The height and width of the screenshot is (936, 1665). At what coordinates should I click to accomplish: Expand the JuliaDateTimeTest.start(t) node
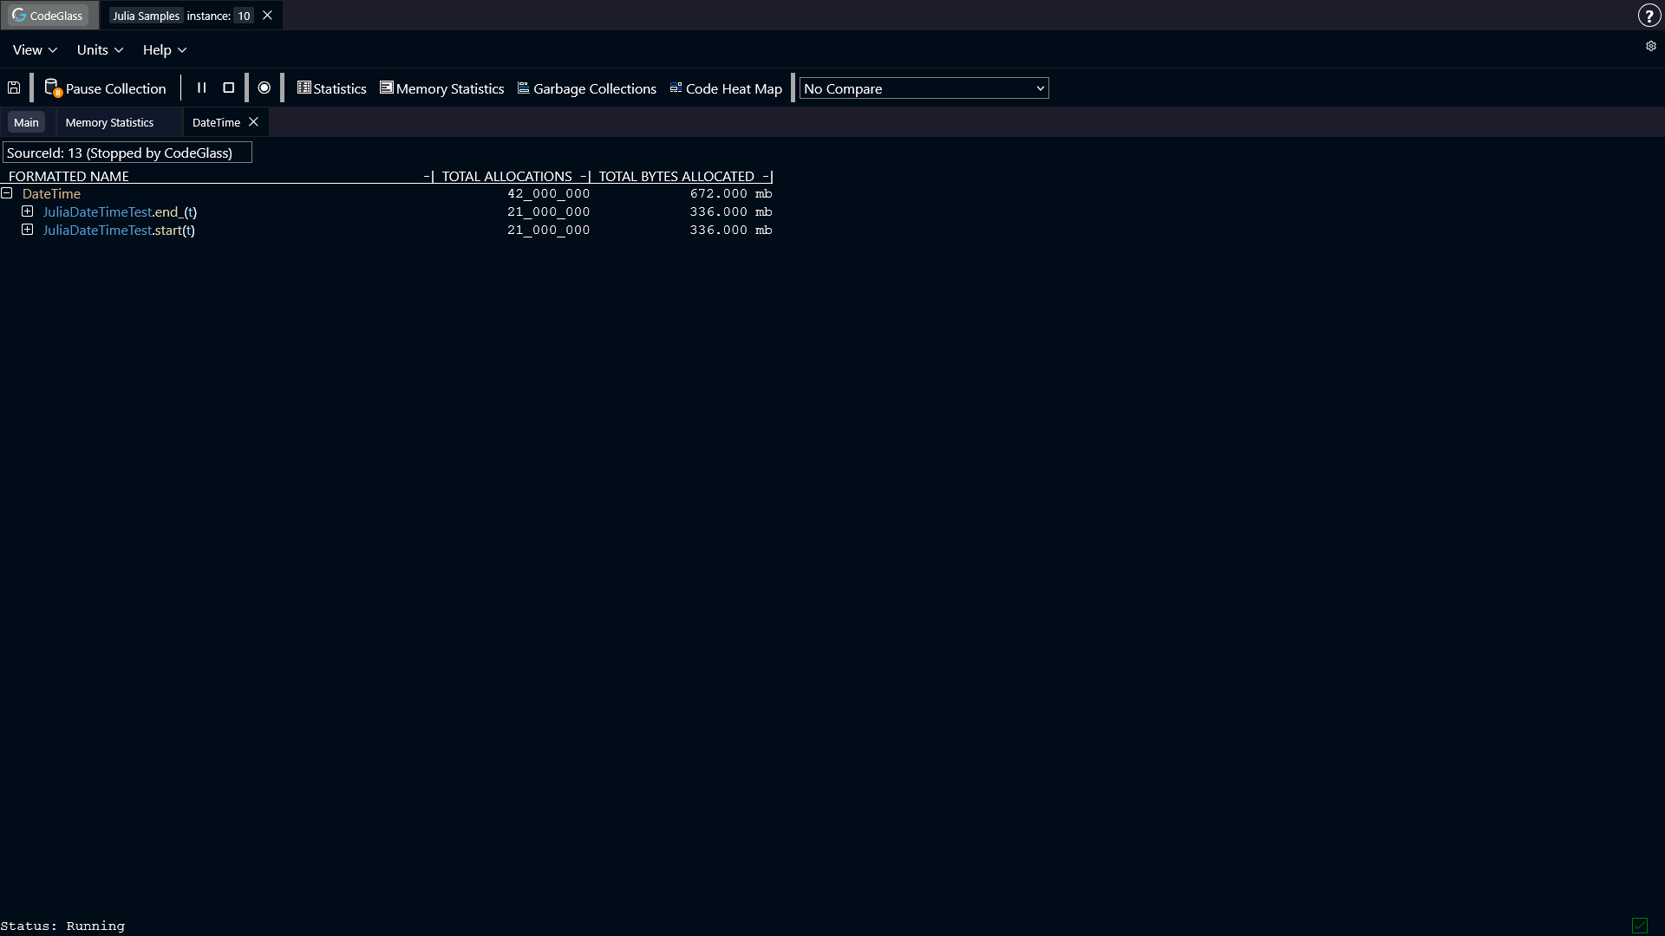pyautogui.click(x=28, y=230)
